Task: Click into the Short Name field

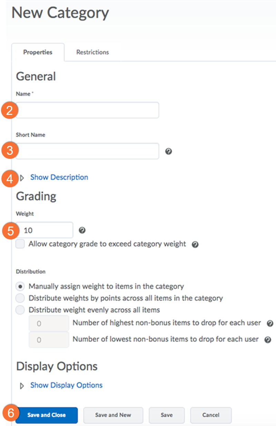Action: pyautogui.click(x=87, y=151)
